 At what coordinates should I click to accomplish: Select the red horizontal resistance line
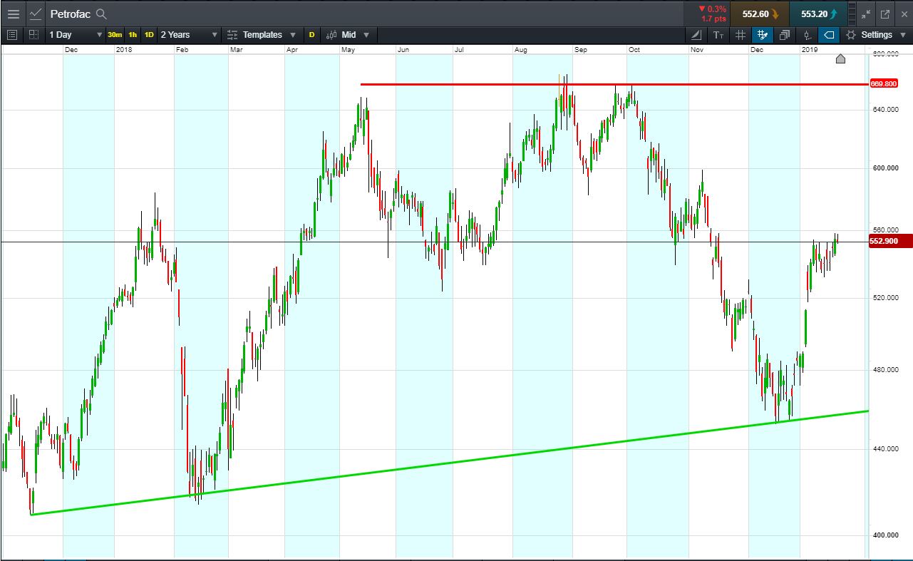pos(613,84)
